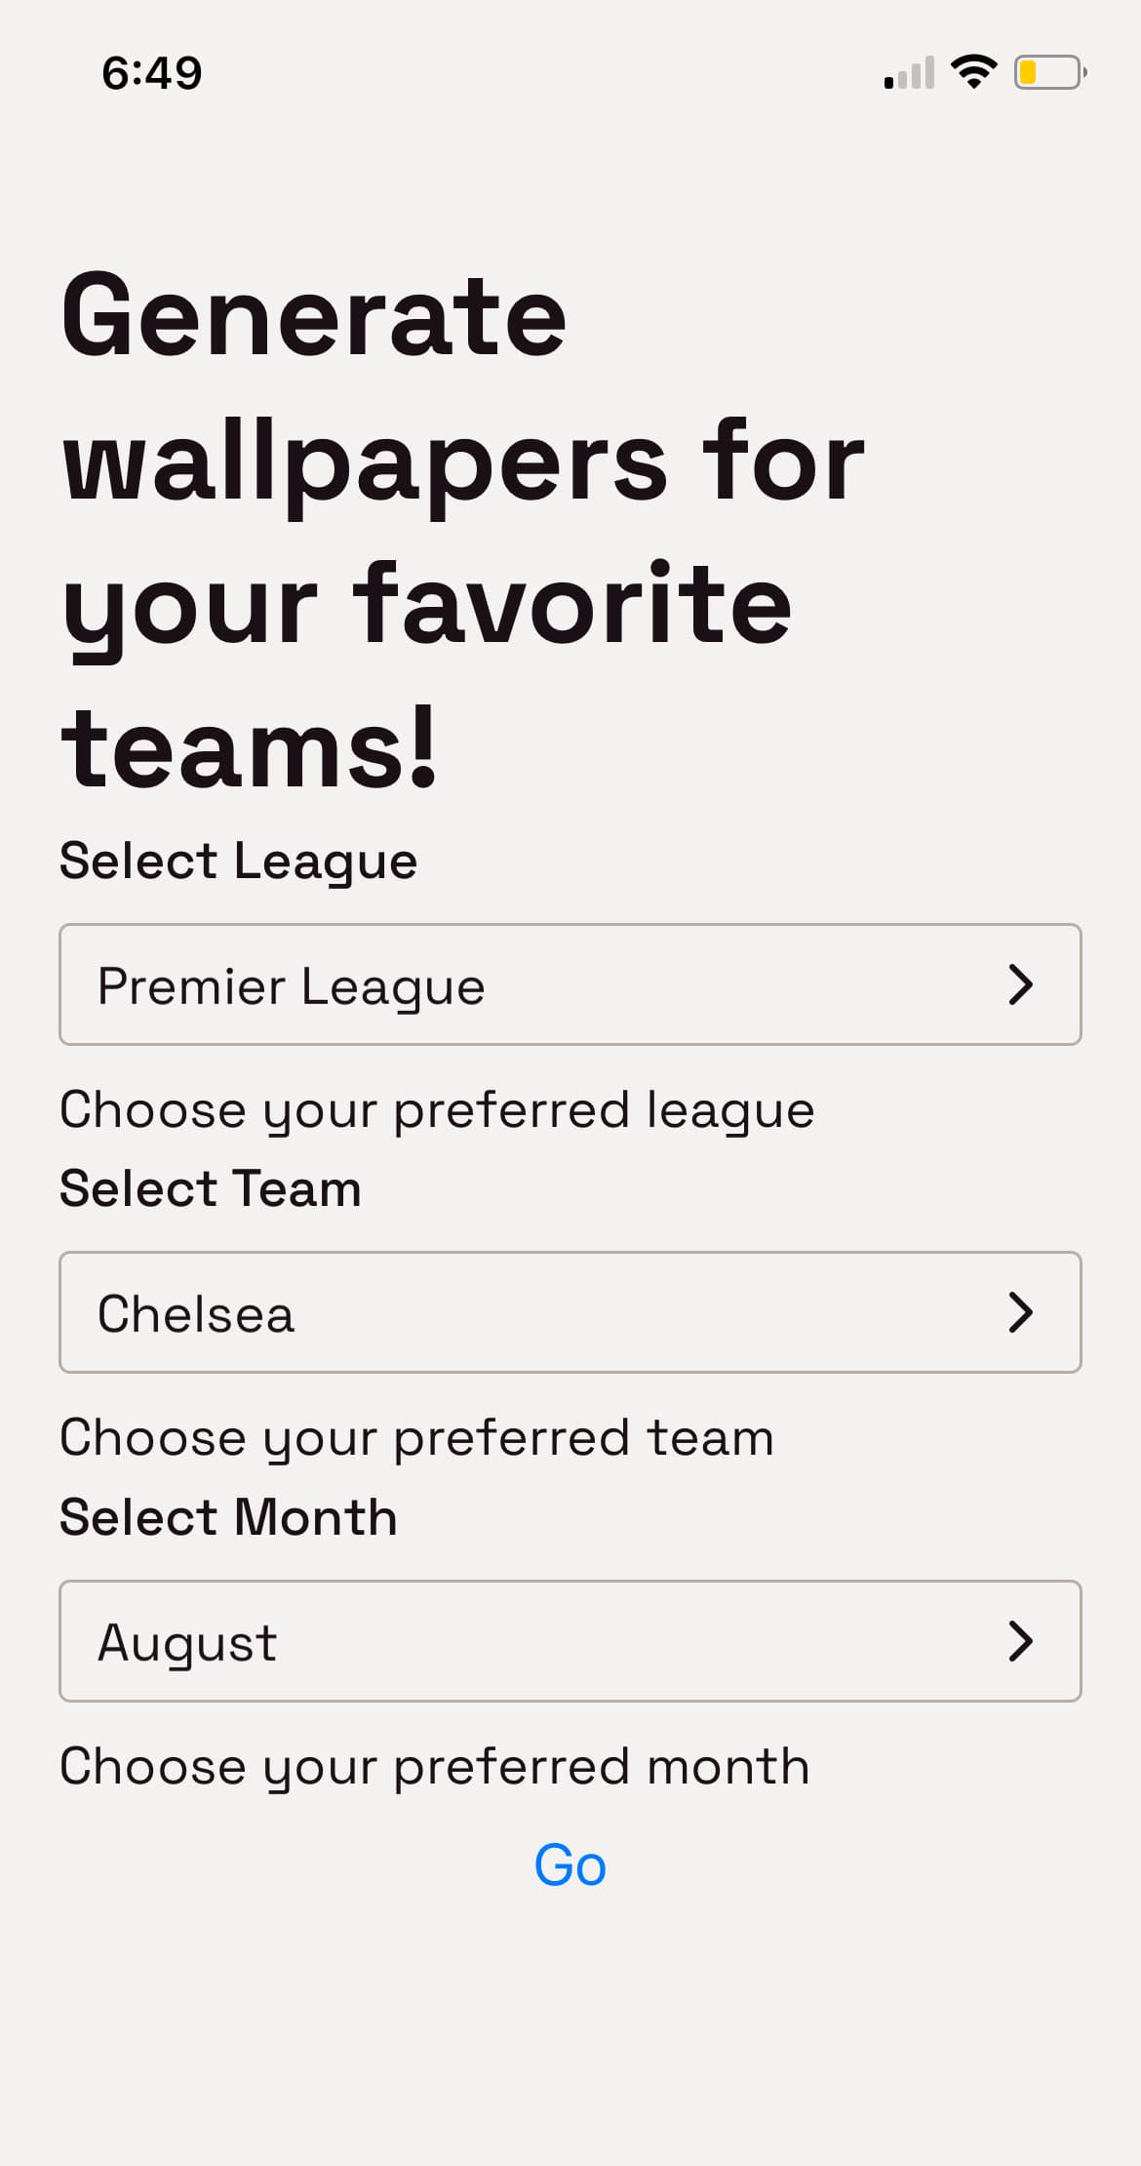Tap the battery indicator
Viewport: 1141px width, 2166px height.
1048,70
